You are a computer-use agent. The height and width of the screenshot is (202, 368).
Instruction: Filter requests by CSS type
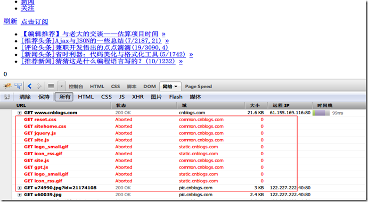tap(107, 97)
